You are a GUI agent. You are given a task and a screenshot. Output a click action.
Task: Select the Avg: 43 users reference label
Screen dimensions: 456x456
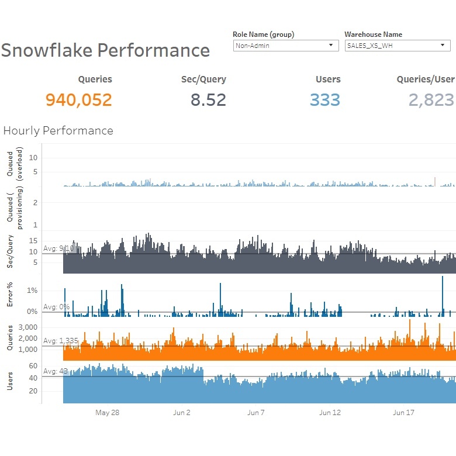(56, 371)
